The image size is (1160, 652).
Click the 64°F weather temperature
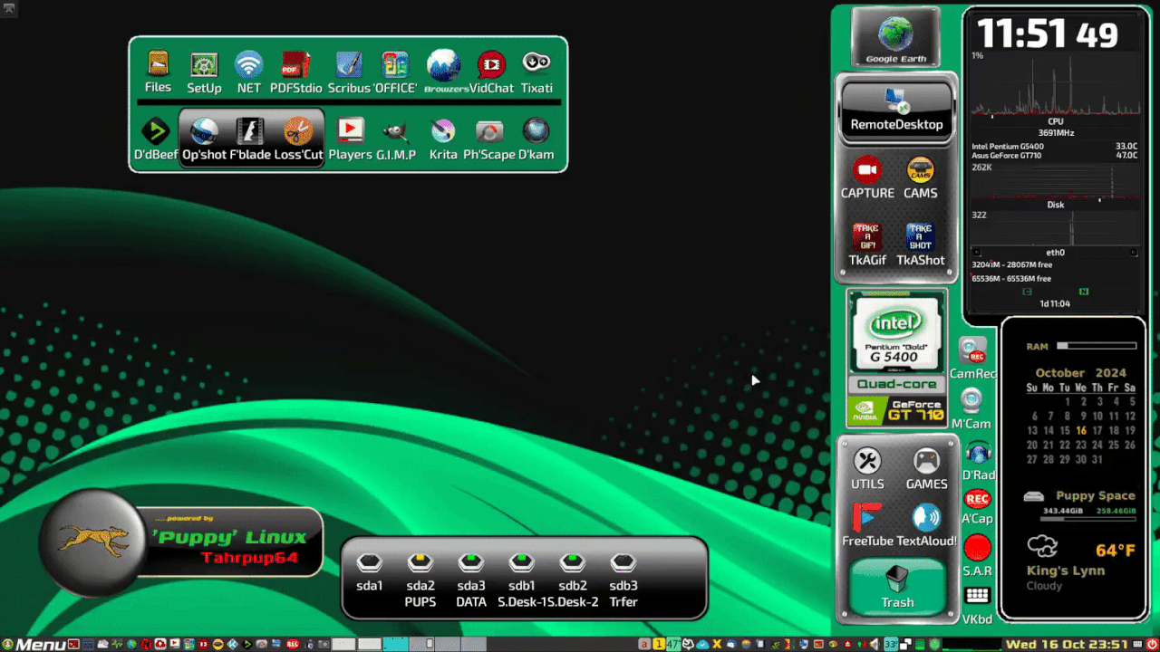coord(1116,551)
